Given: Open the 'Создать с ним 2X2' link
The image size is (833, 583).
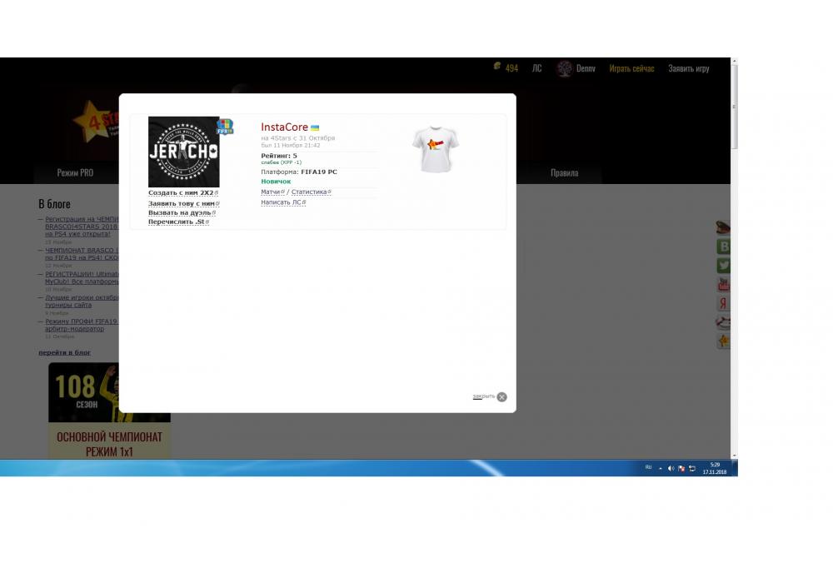Looking at the screenshot, I should point(181,193).
